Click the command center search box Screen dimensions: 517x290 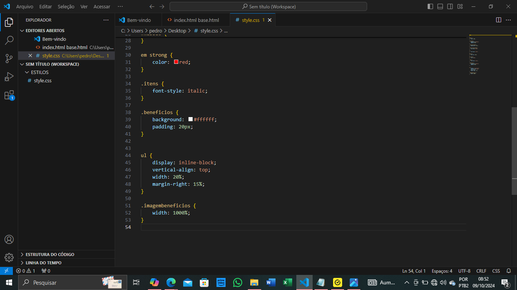268,6
